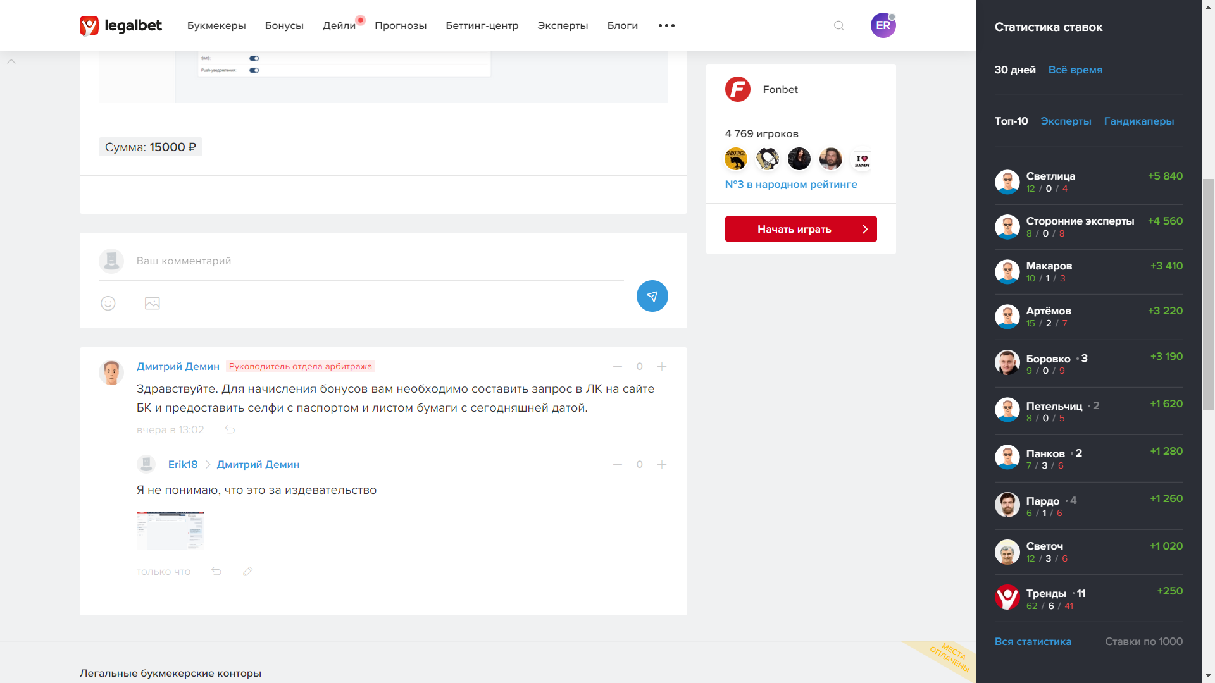Toggle the SMS switch in the screenshot

coord(254,58)
